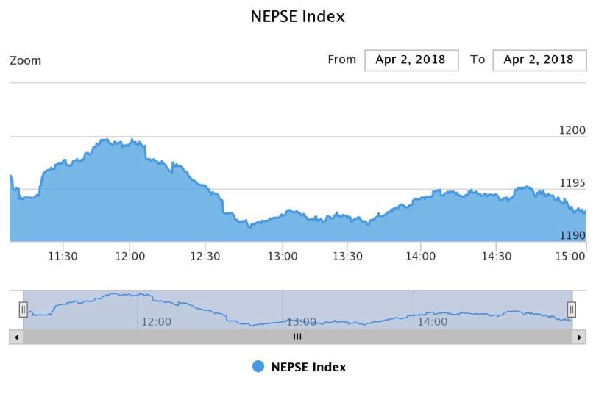Click the 13:30 x-axis time label
The image size is (596, 397).
(x=348, y=256)
